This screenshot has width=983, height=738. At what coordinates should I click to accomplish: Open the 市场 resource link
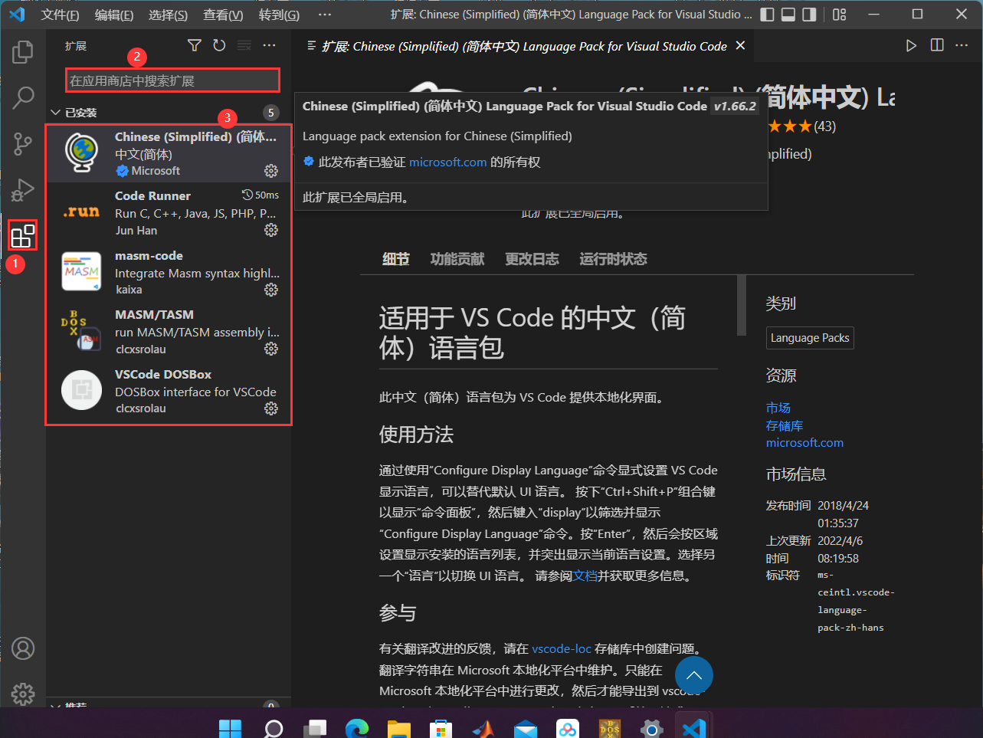pos(778,408)
